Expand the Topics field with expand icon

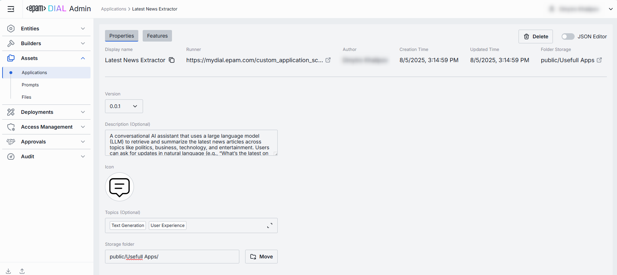coord(270,225)
